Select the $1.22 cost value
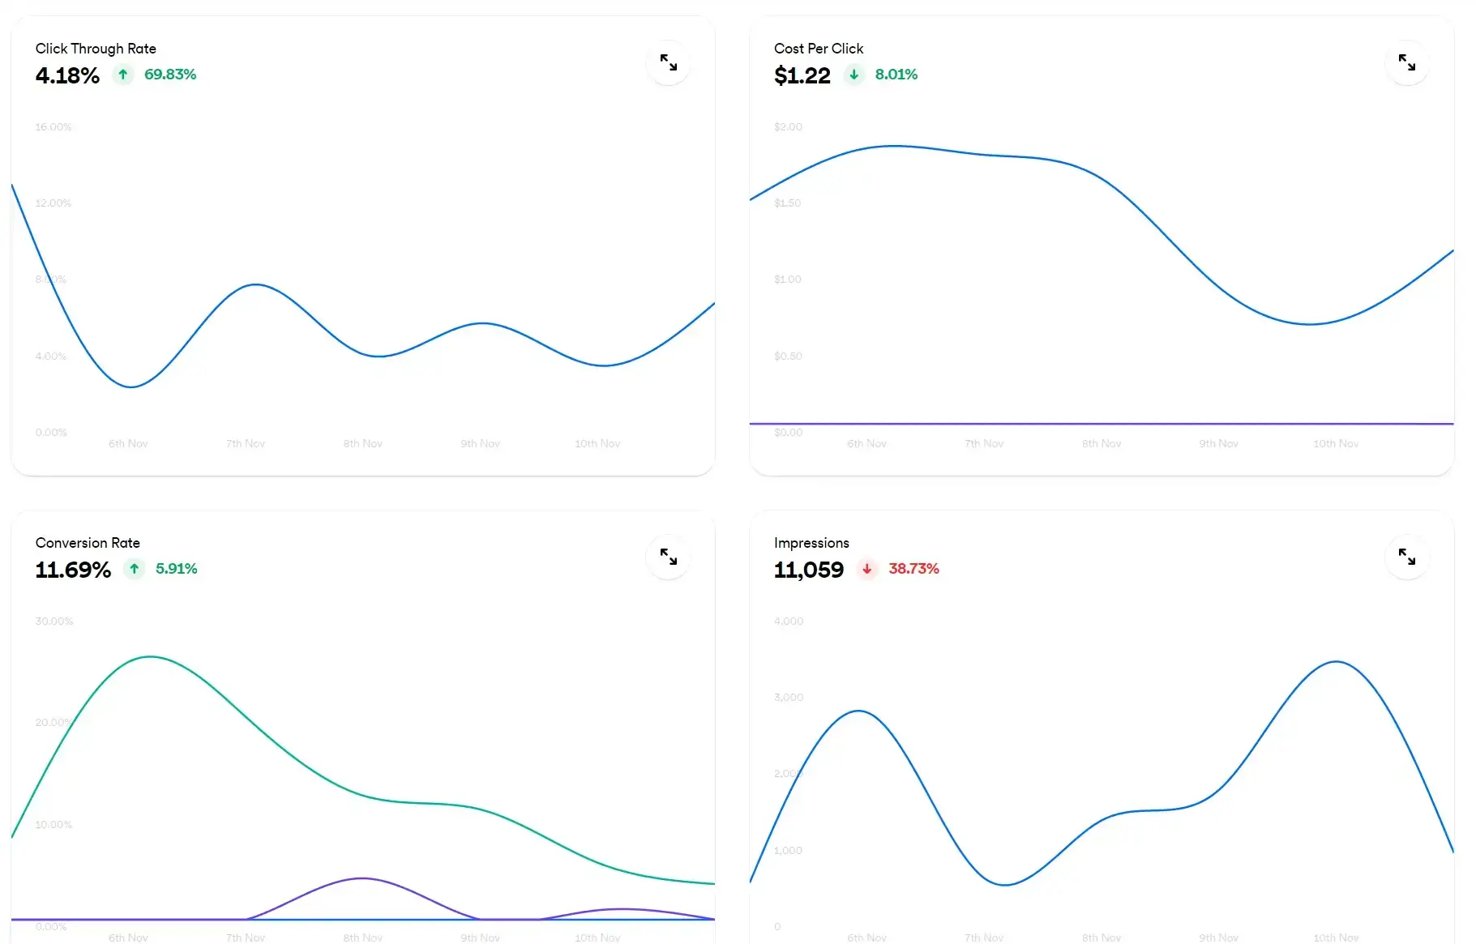Screen dimensions: 1476x944 pos(802,75)
